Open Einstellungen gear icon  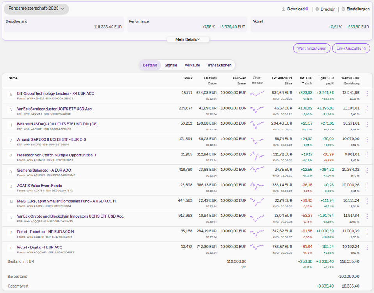tap(343, 9)
